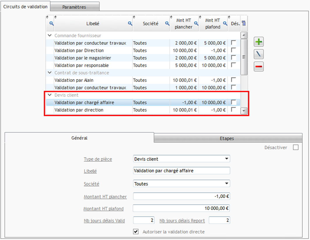Delete the circuit via the red minus icon
310x240 pixels.
pyautogui.click(x=258, y=66)
